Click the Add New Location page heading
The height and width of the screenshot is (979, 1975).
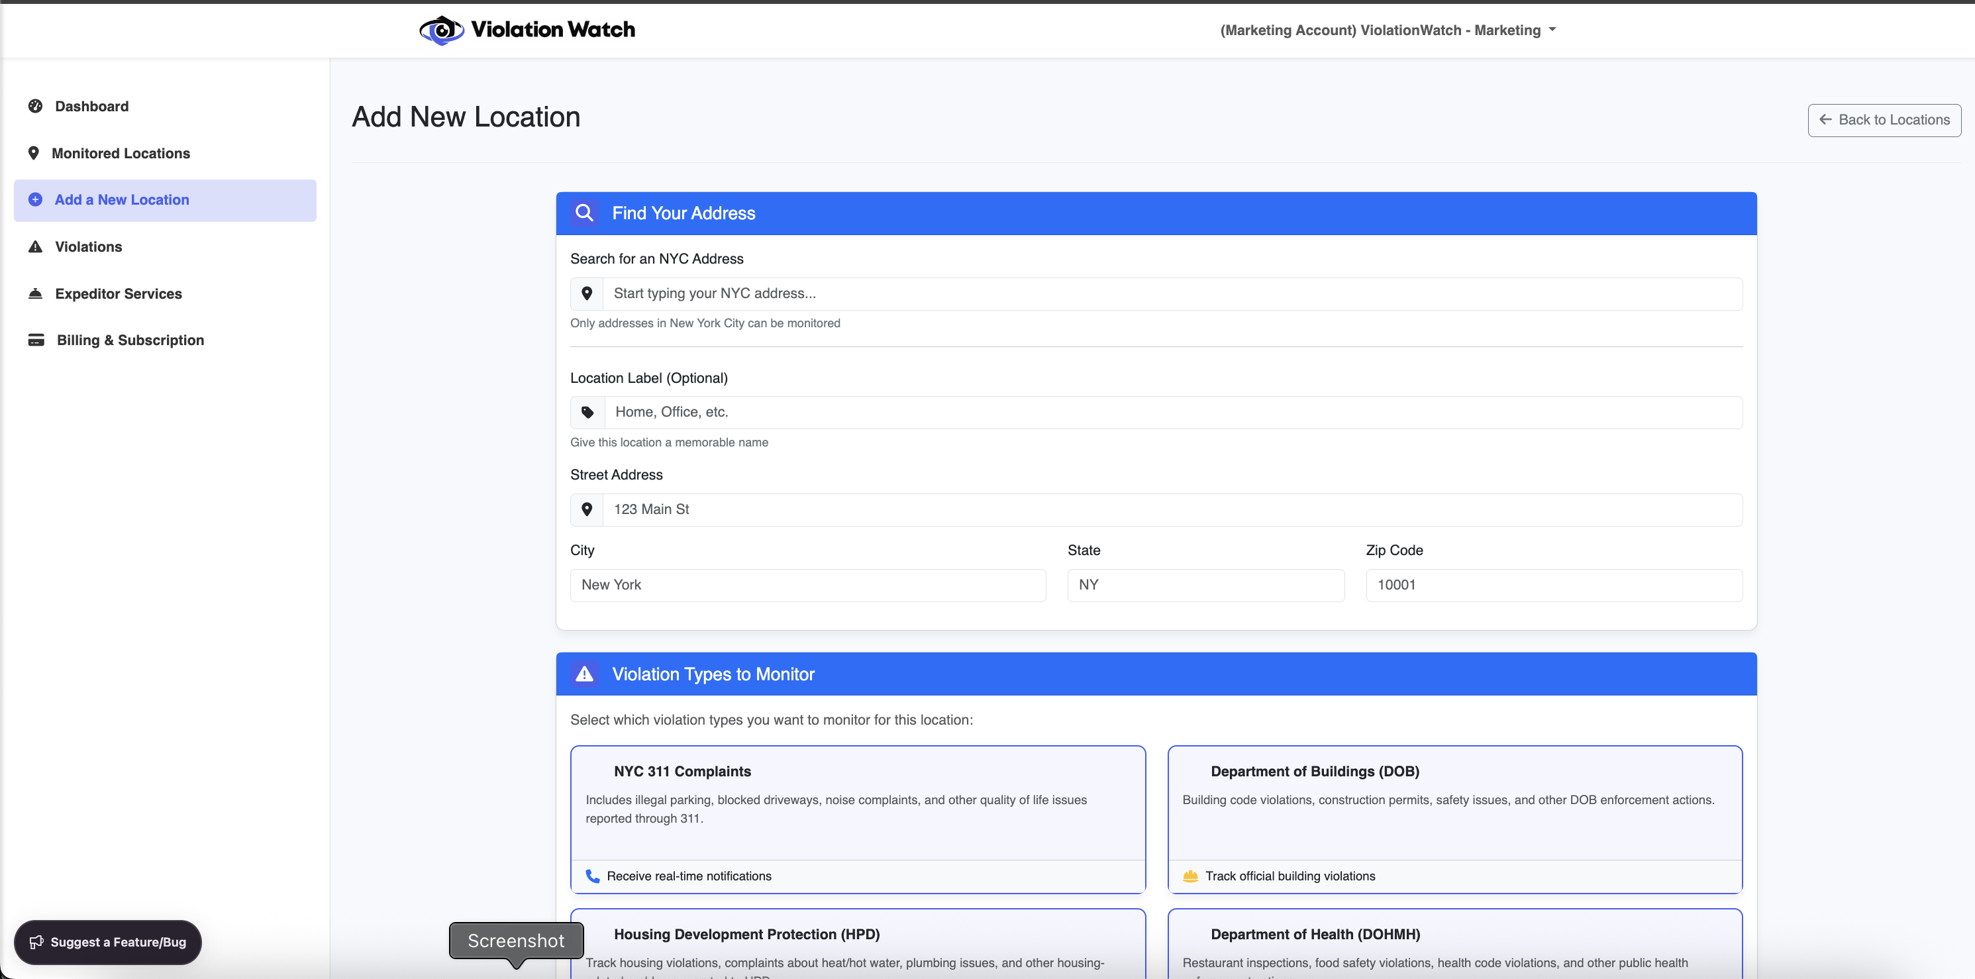[466, 117]
